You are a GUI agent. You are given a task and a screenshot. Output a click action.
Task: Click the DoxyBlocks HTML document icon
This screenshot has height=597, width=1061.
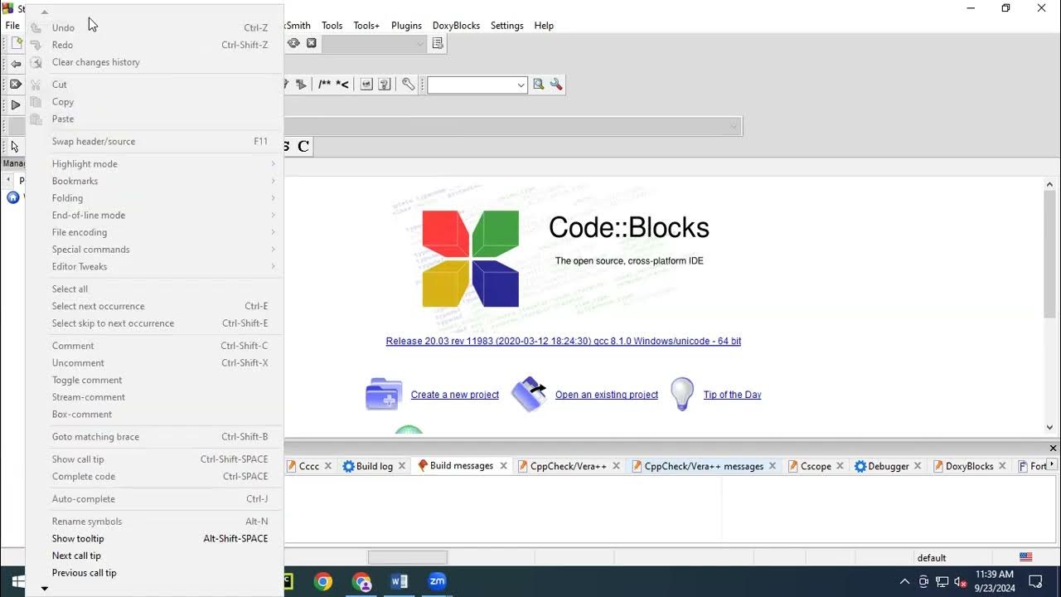click(x=366, y=85)
